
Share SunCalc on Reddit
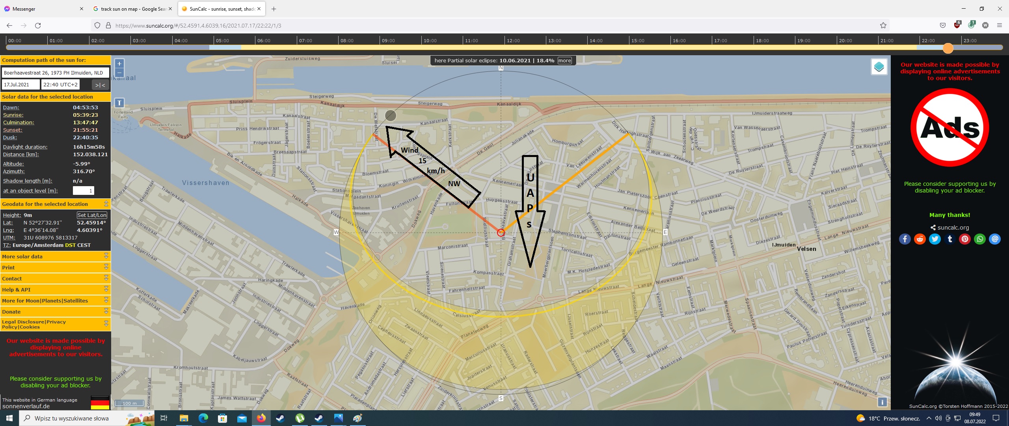(x=920, y=239)
